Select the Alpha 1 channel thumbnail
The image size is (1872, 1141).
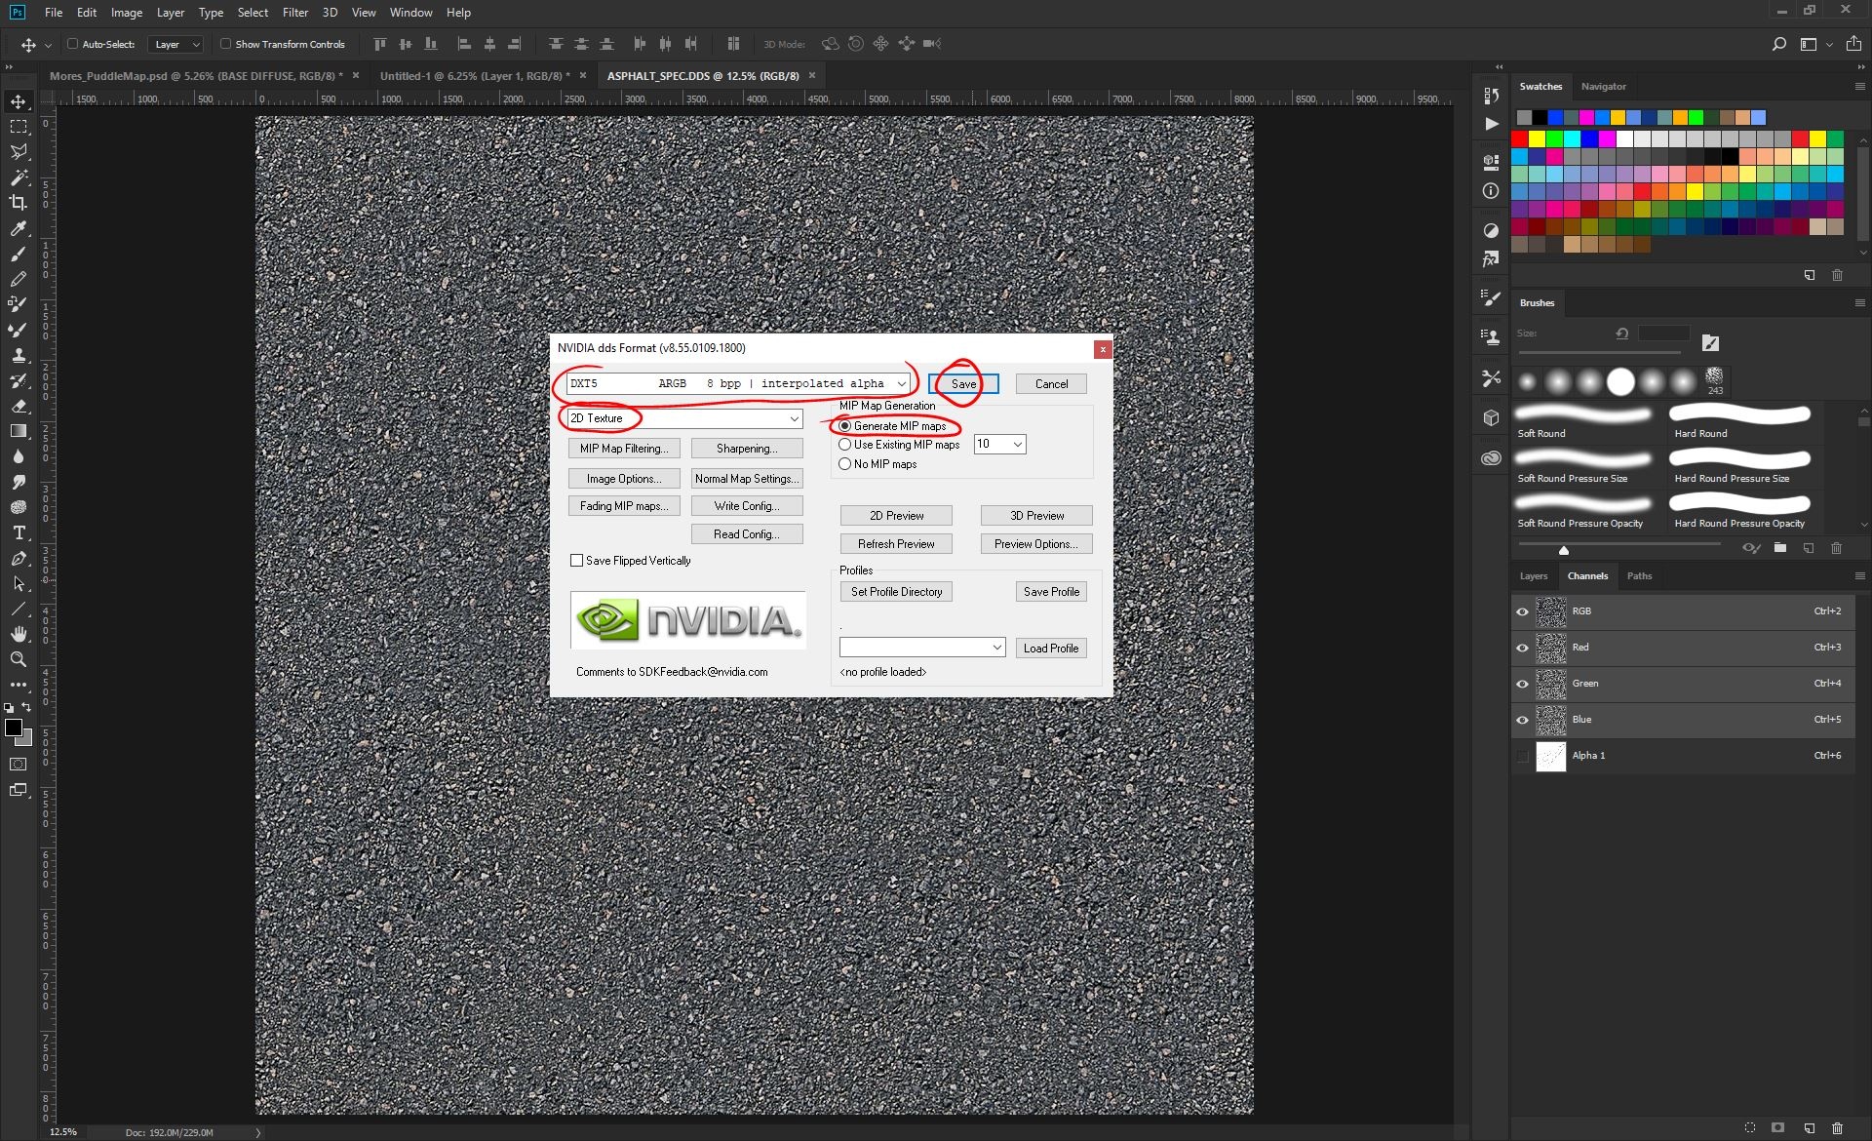1550,756
